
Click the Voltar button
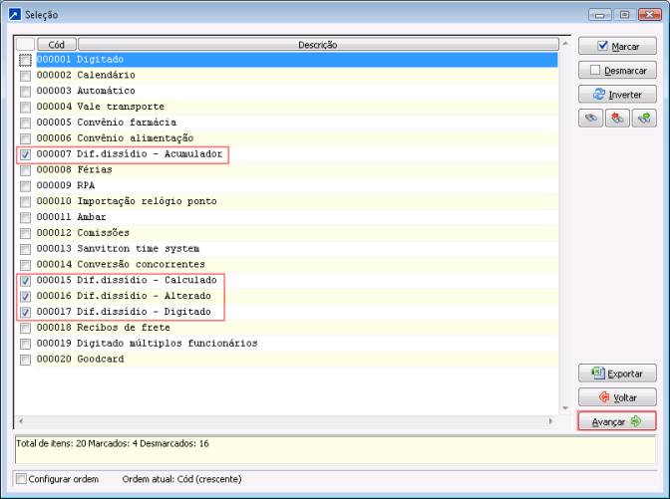pyautogui.click(x=617, y=397)
